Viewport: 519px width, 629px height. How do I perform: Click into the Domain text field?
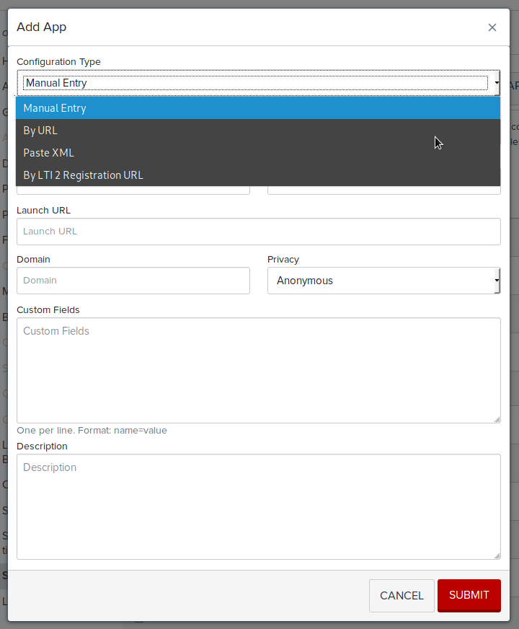[133, 281]
